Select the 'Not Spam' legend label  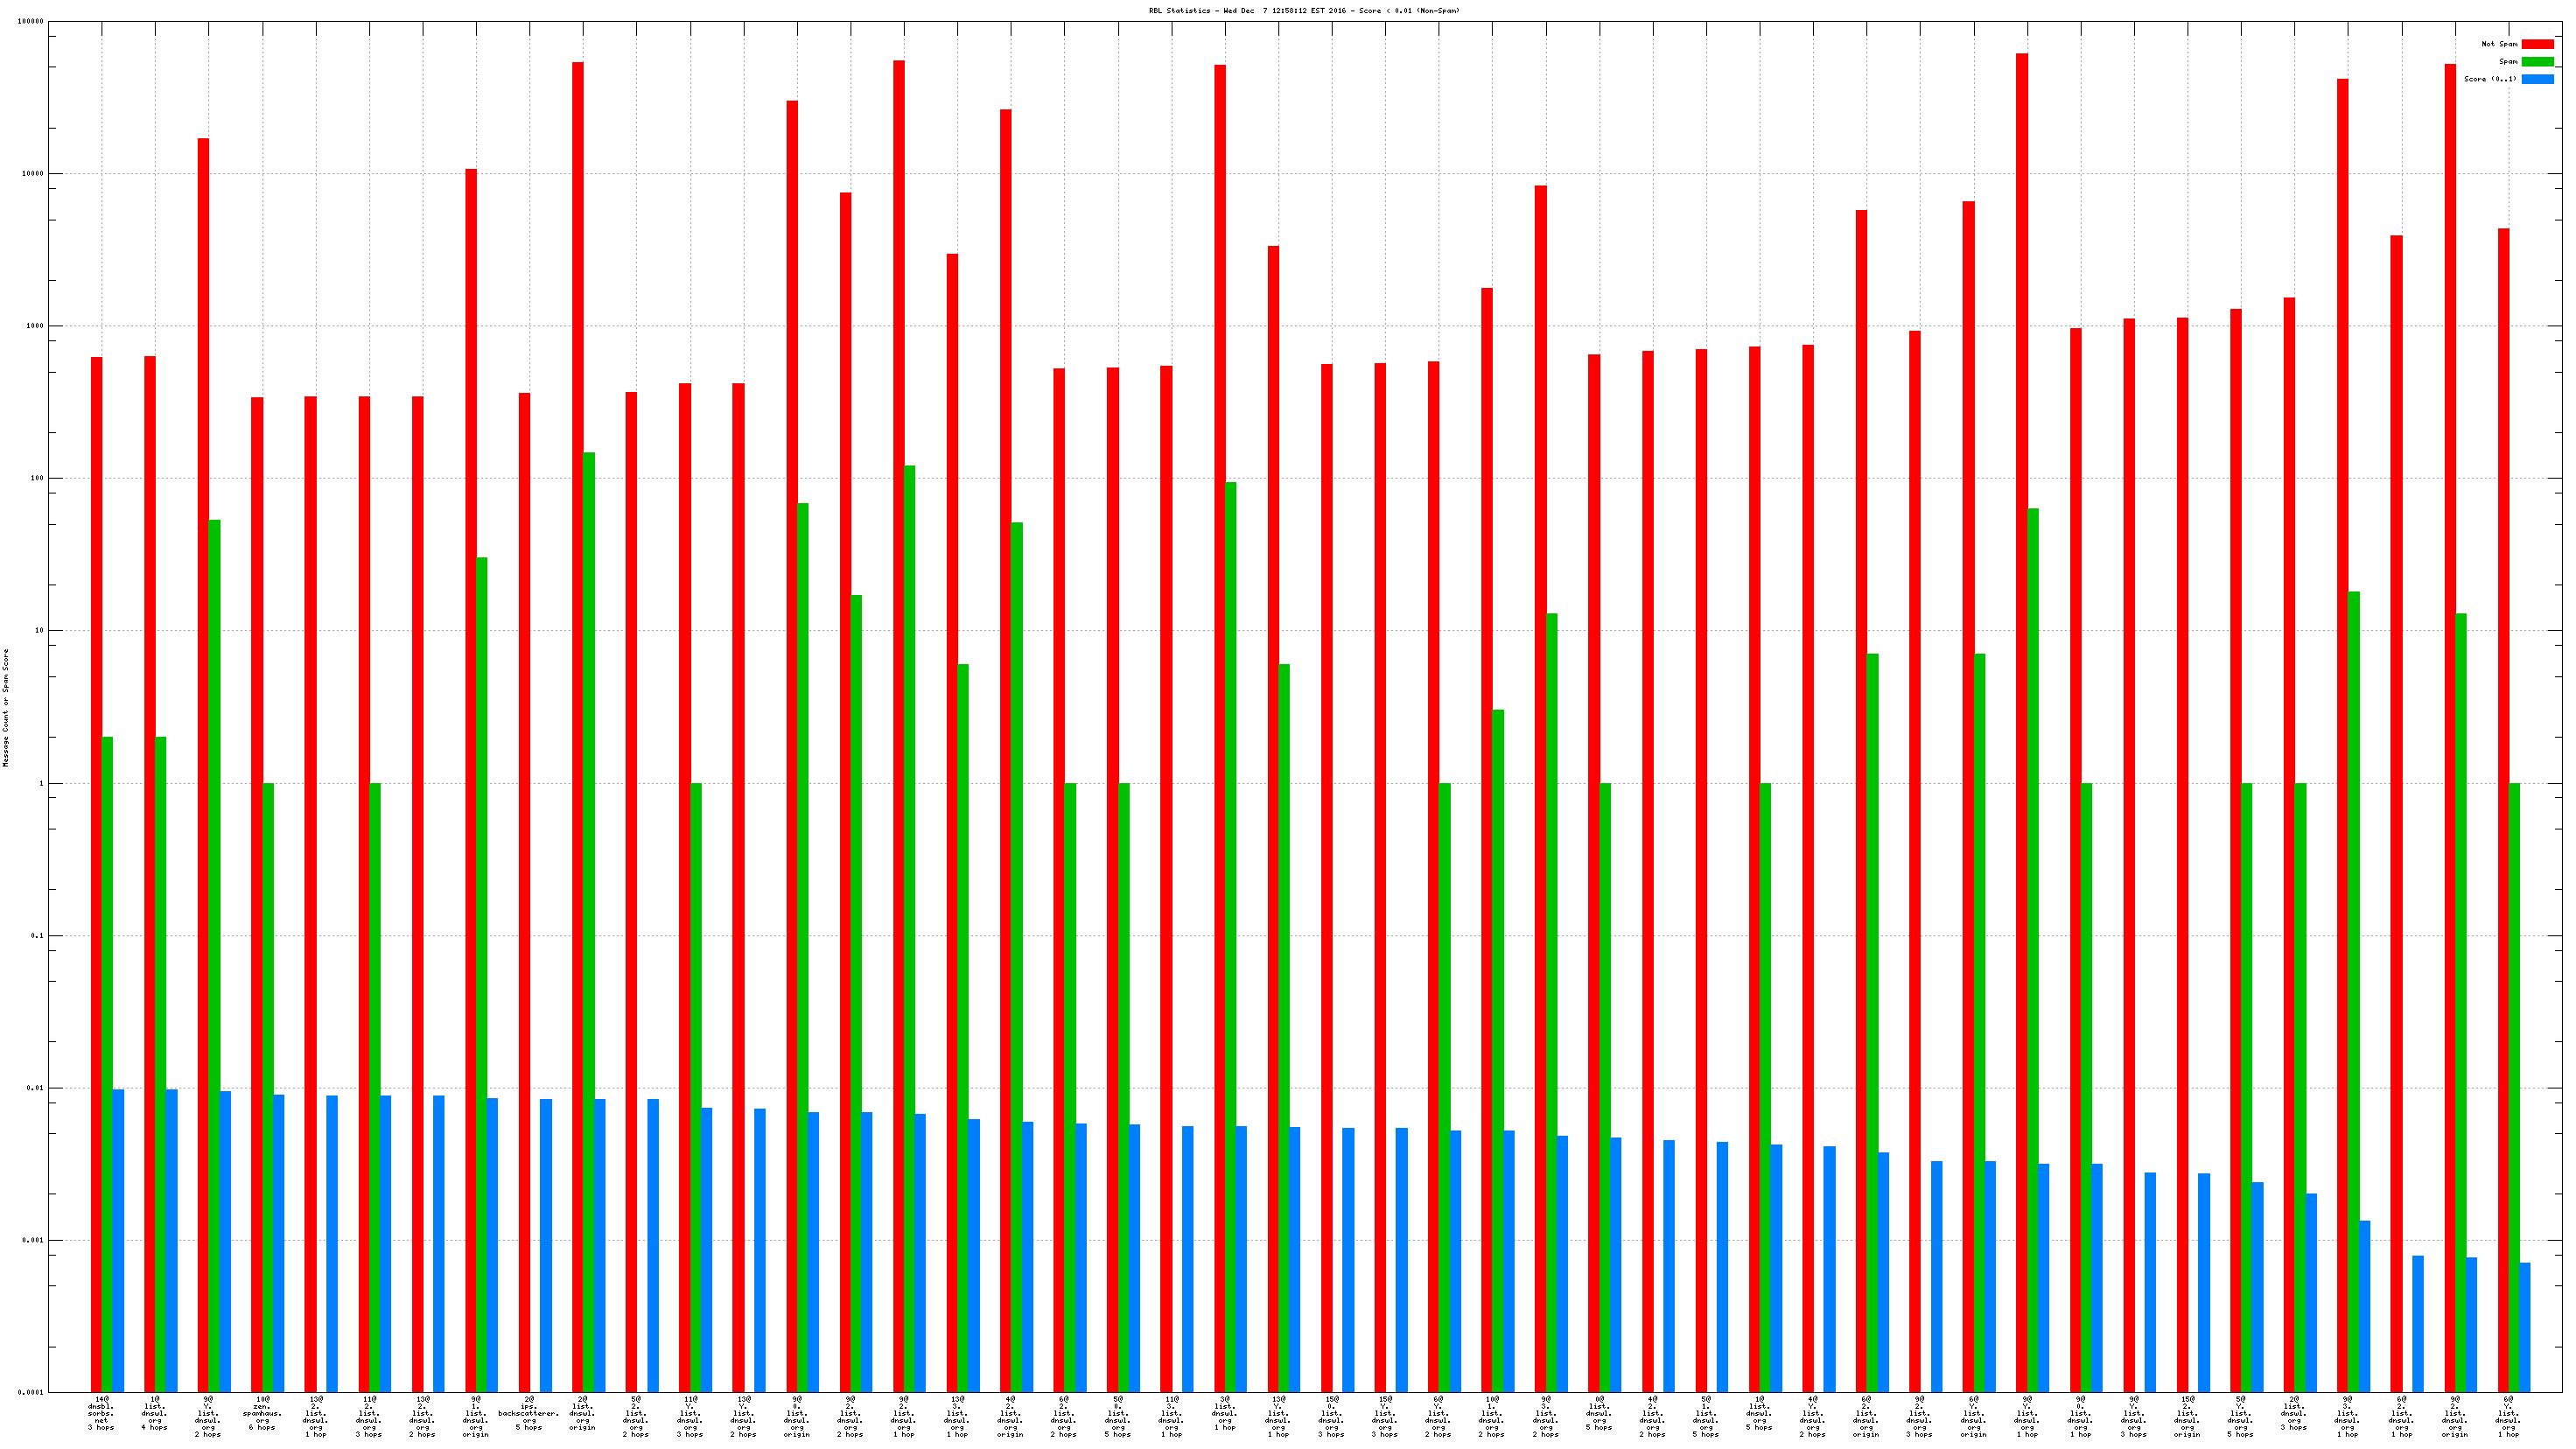(x=2499, y=44)
